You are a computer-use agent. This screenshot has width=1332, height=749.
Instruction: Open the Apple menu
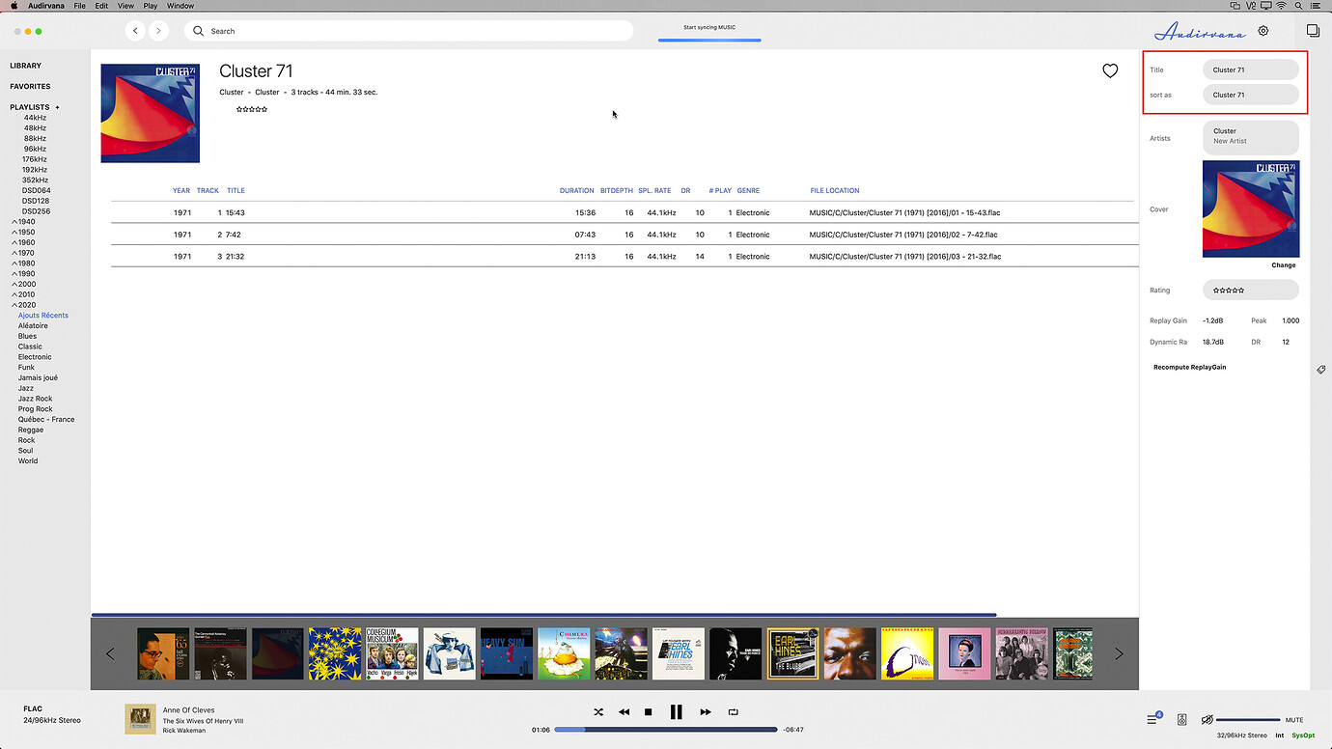pyautogui.click(x=14, y=6)
